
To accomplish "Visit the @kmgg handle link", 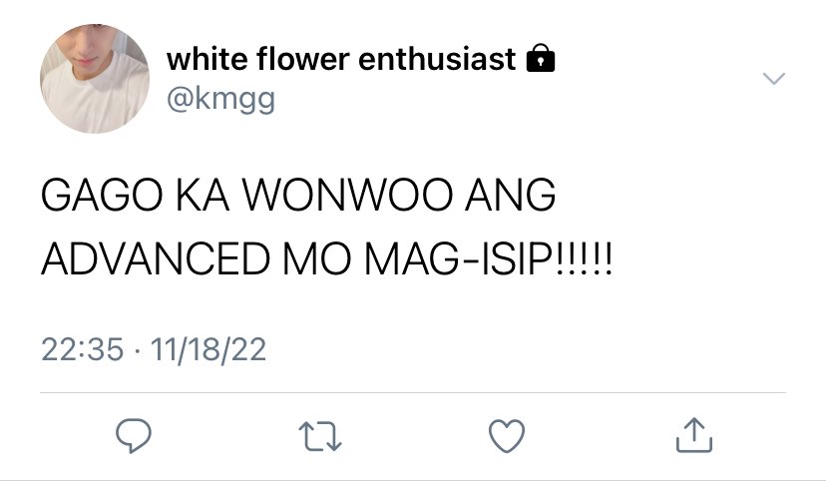I will coord(221,99).
